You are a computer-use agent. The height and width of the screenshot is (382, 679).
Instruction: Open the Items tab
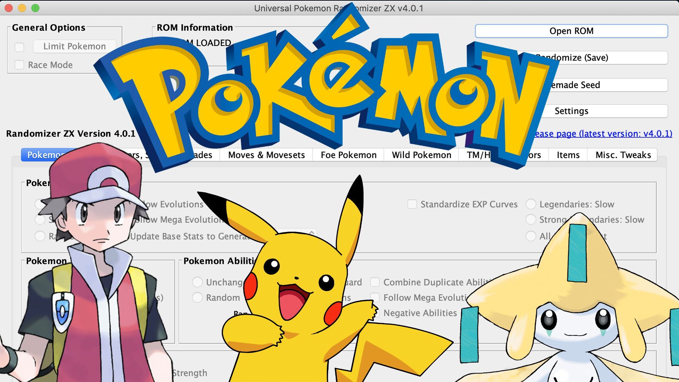568,155
